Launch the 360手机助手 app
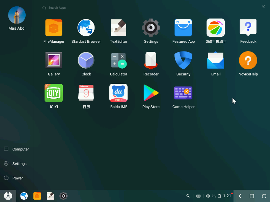This screenshot has height=202, width=270. coord(216,28)
